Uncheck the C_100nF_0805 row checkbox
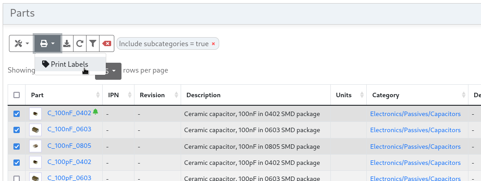This screenshot has height=181, width=481. pos(17,147)
